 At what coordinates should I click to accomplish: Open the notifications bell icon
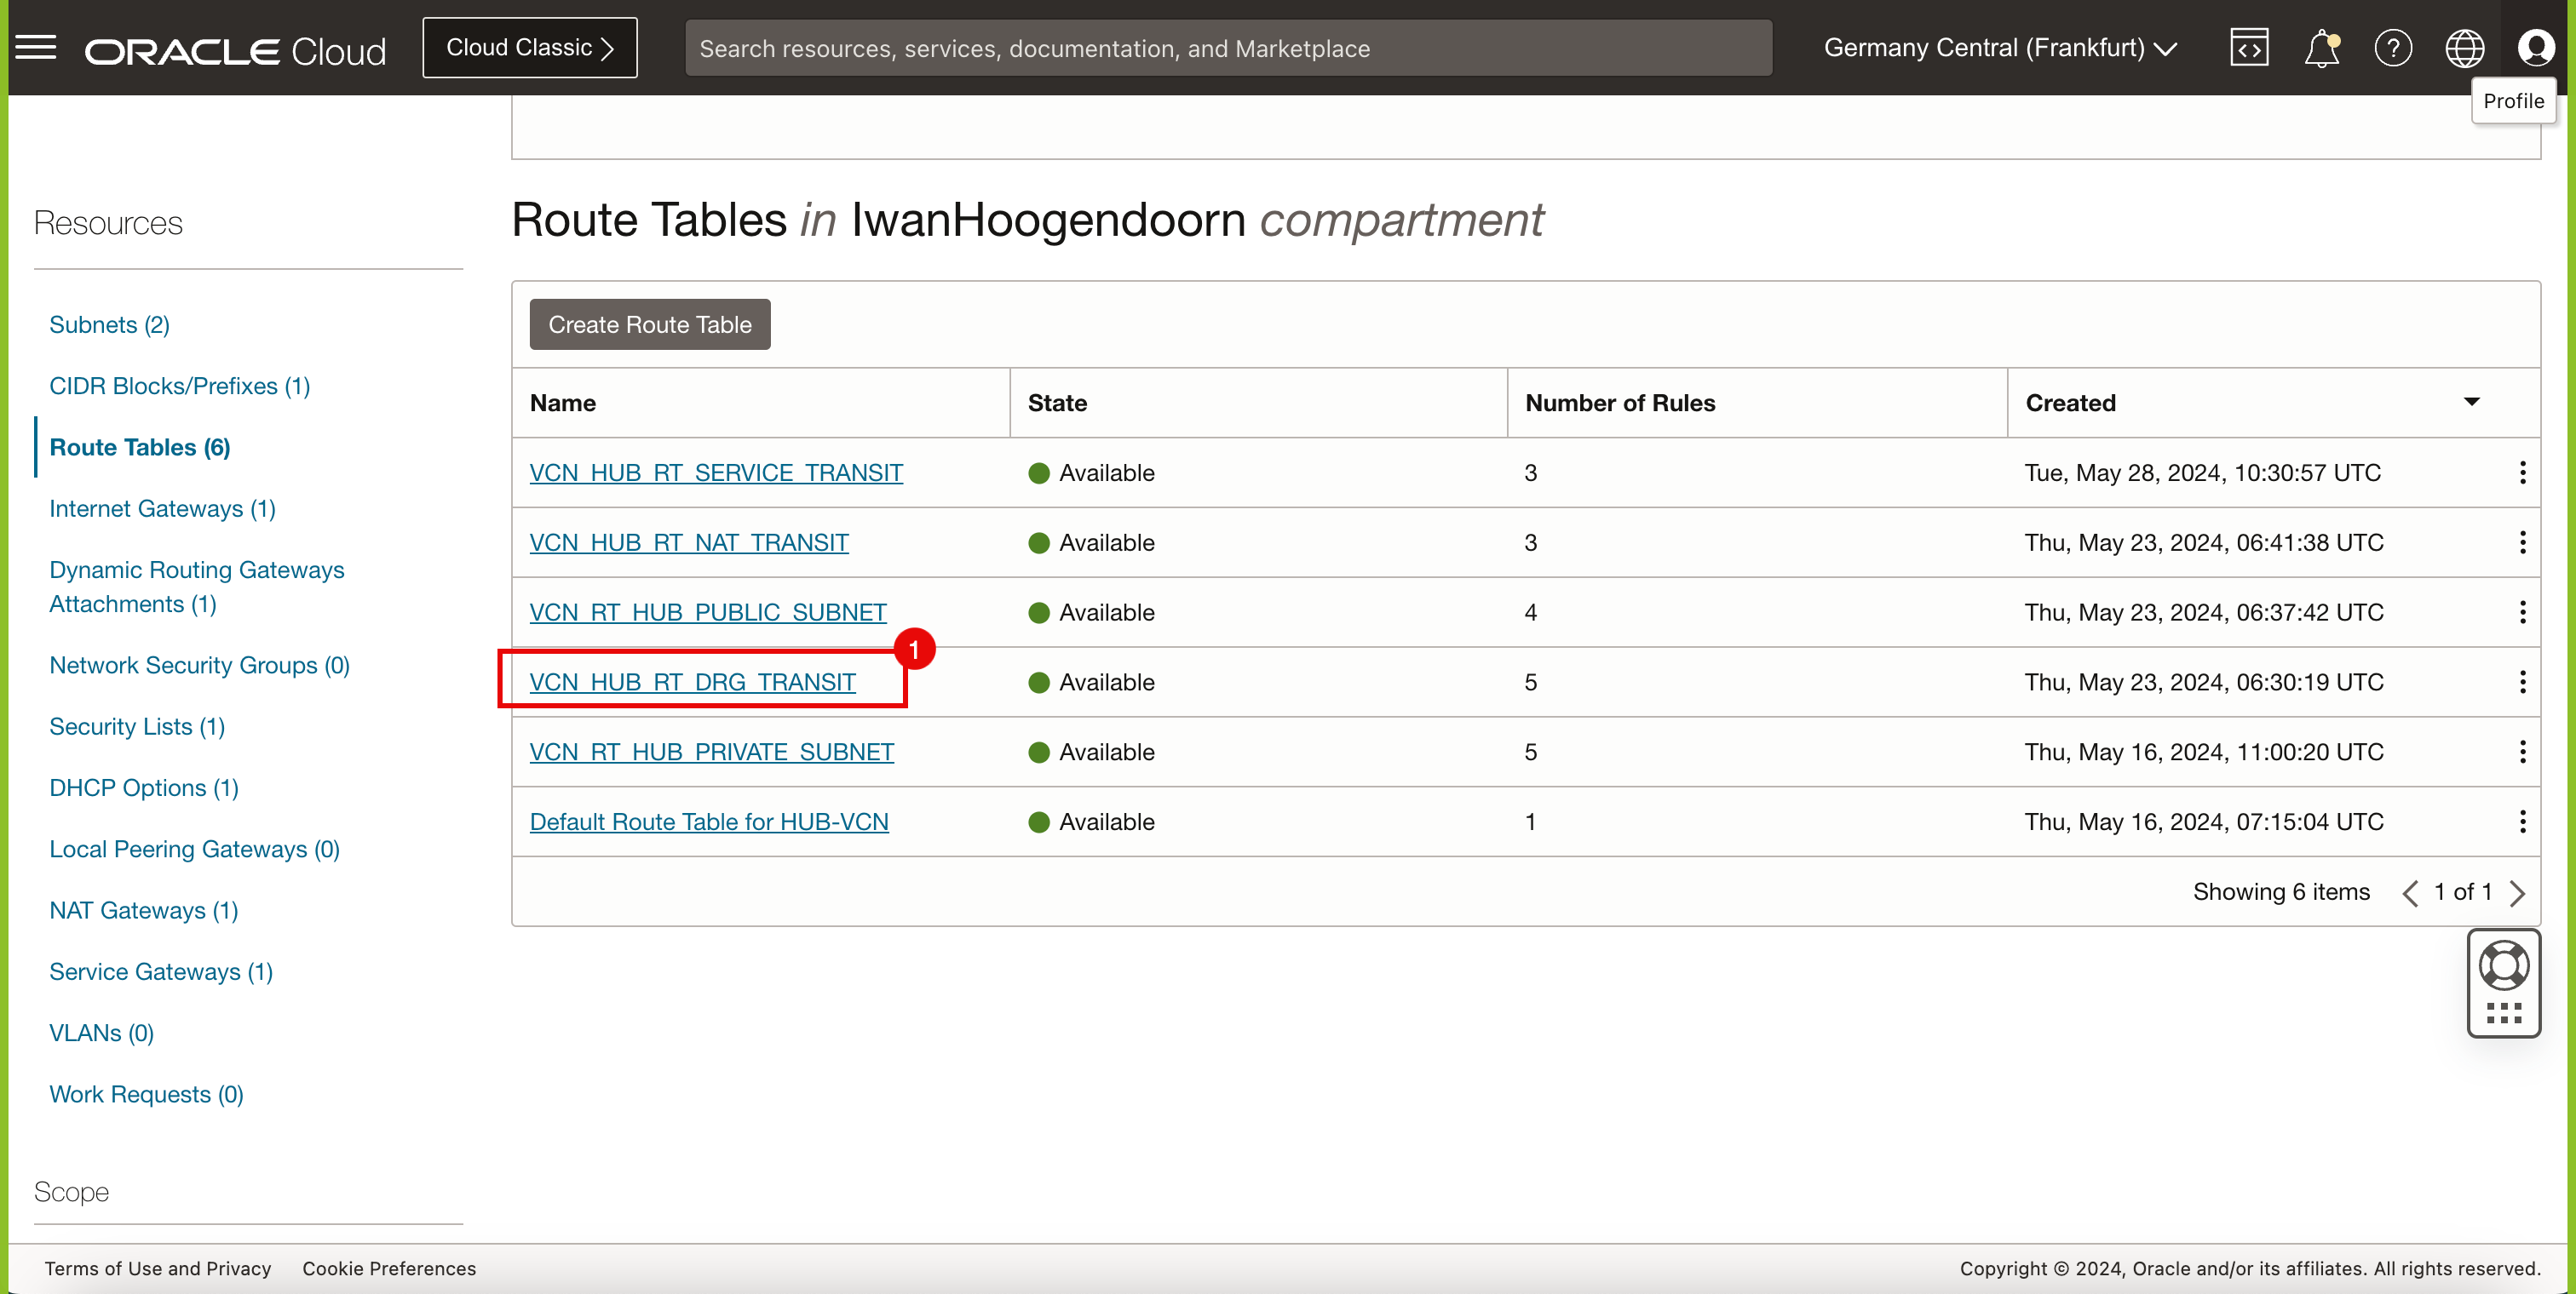pos(2323,48)
